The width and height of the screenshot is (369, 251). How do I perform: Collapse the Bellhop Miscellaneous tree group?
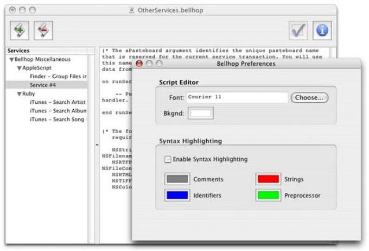(x=11, y=60)
